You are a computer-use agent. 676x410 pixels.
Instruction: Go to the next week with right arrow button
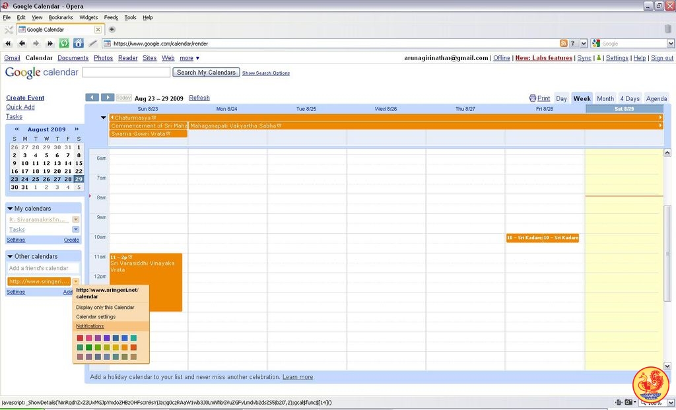click(x=108, y=98)
